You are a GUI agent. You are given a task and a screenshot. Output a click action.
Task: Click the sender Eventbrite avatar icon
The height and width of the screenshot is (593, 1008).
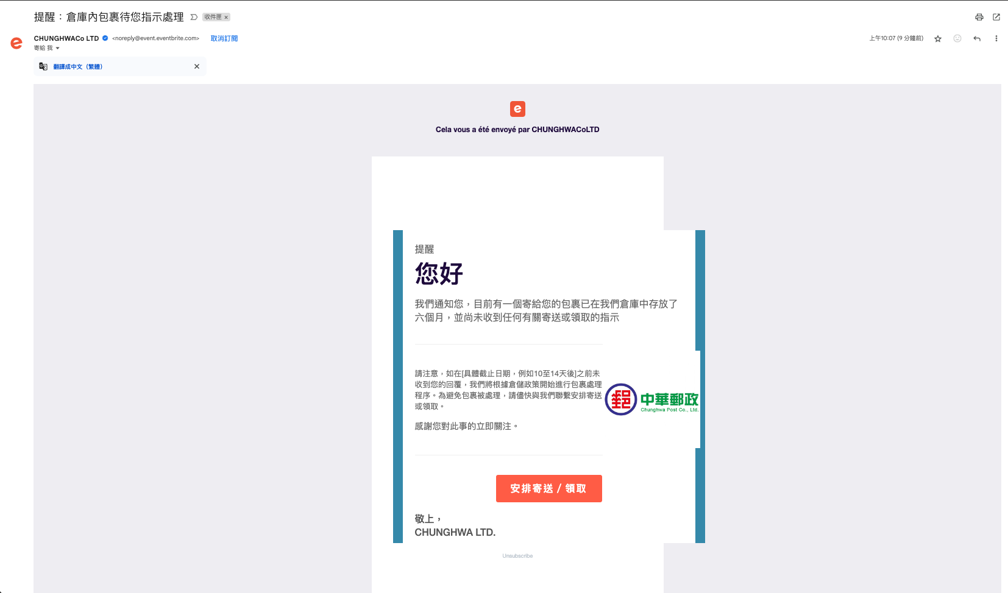tap(16, 43)
